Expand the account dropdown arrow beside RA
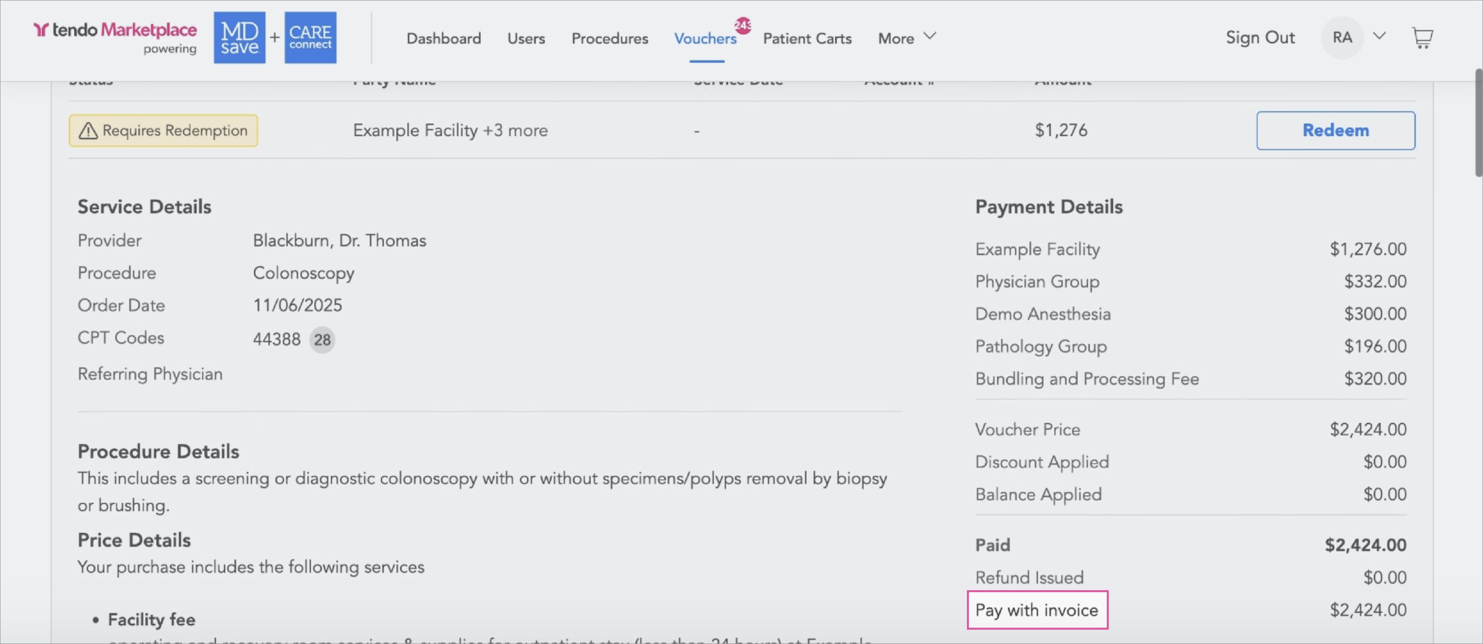 pyautogui.click(x=1379, y=36)
